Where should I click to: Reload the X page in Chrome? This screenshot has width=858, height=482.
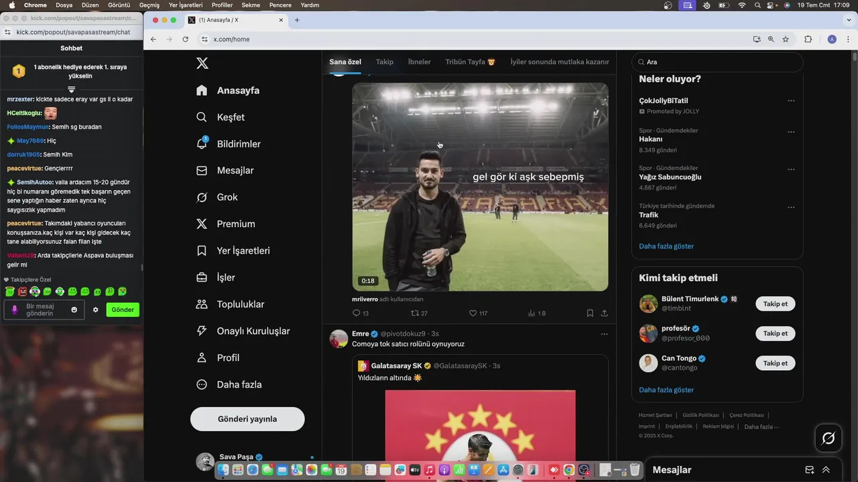[186, 39]
